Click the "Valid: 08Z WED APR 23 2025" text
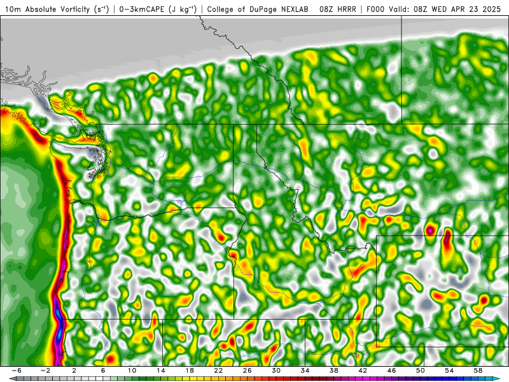Image resolution: width=509 pixels, height=382 pixels. (444, 9)
